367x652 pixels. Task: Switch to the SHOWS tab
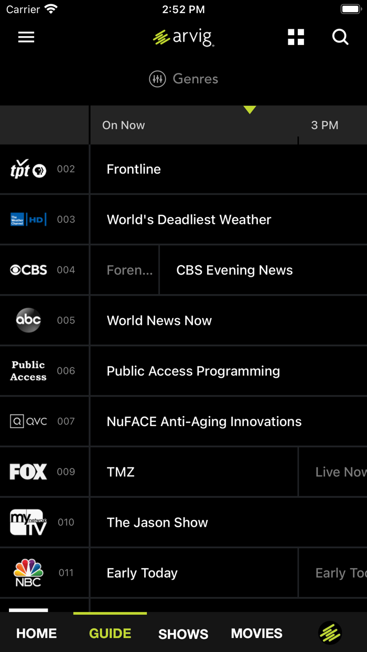coord(183,633)
